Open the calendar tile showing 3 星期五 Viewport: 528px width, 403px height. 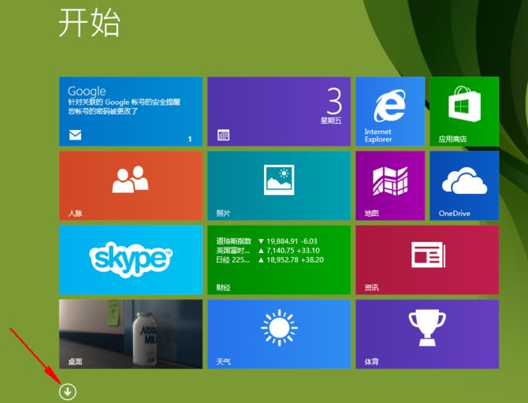point(279,111)
